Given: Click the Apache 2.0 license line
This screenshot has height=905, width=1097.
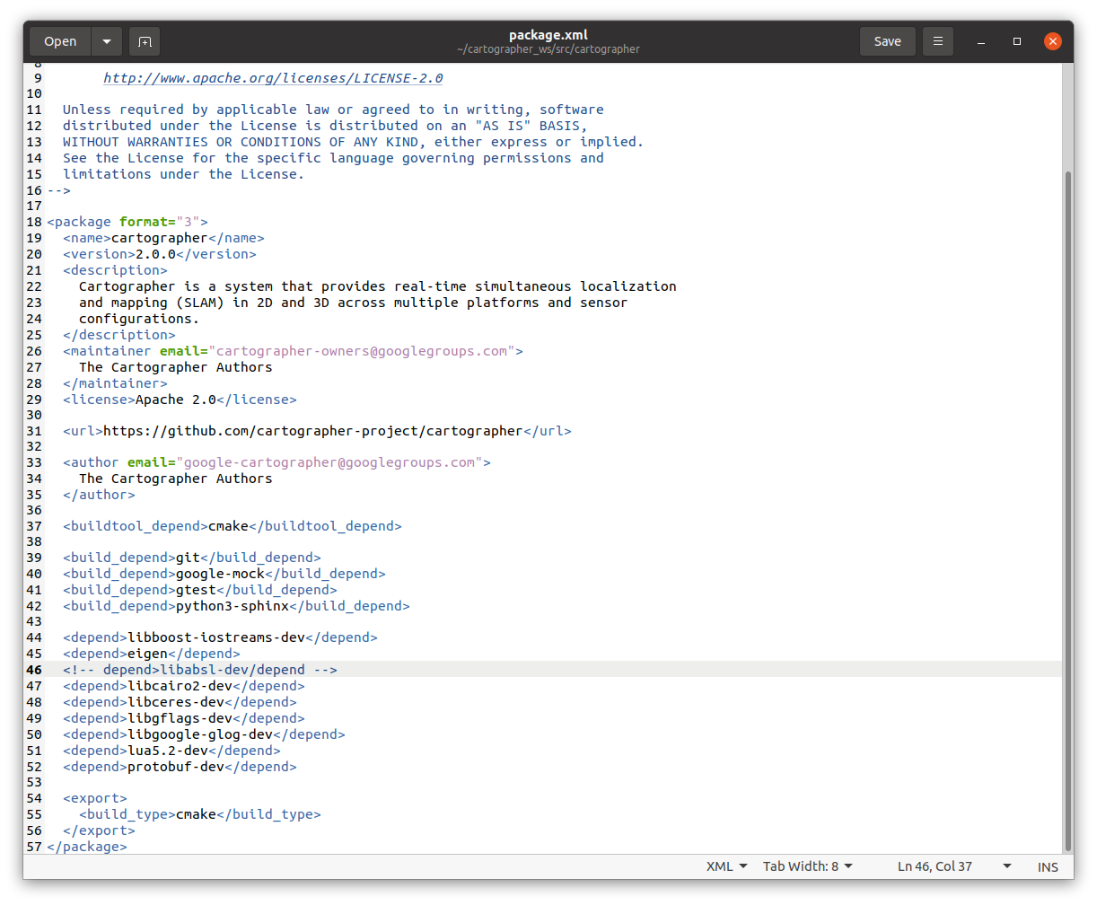Looking at the screenshot, I should point(180,400).
